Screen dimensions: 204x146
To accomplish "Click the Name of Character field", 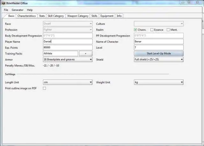I will tap(159, 42).
